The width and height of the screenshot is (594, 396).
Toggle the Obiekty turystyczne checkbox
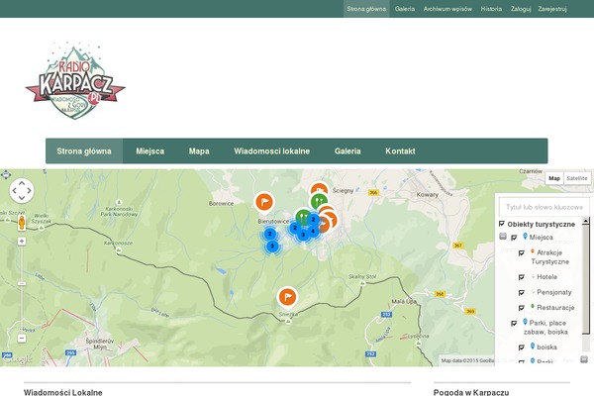coord(502,224)
